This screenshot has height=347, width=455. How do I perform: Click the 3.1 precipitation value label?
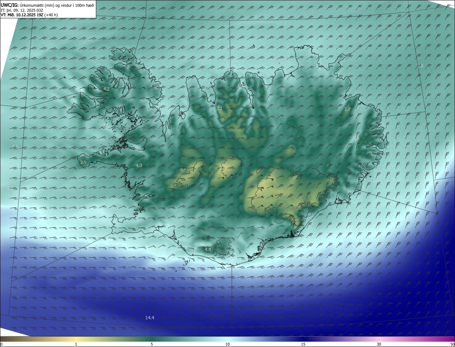coord(219,109)
